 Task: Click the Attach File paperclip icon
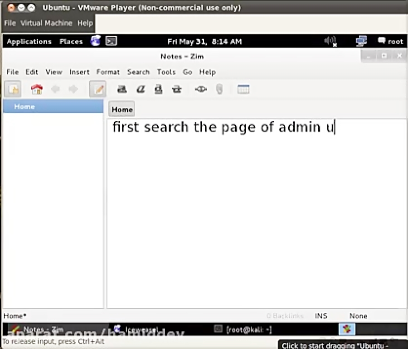point(219,89)
